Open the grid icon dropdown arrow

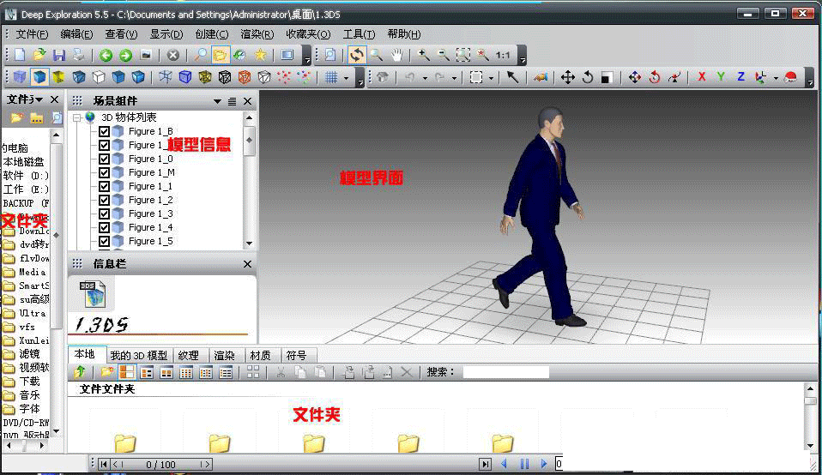[x=346, y=78]
